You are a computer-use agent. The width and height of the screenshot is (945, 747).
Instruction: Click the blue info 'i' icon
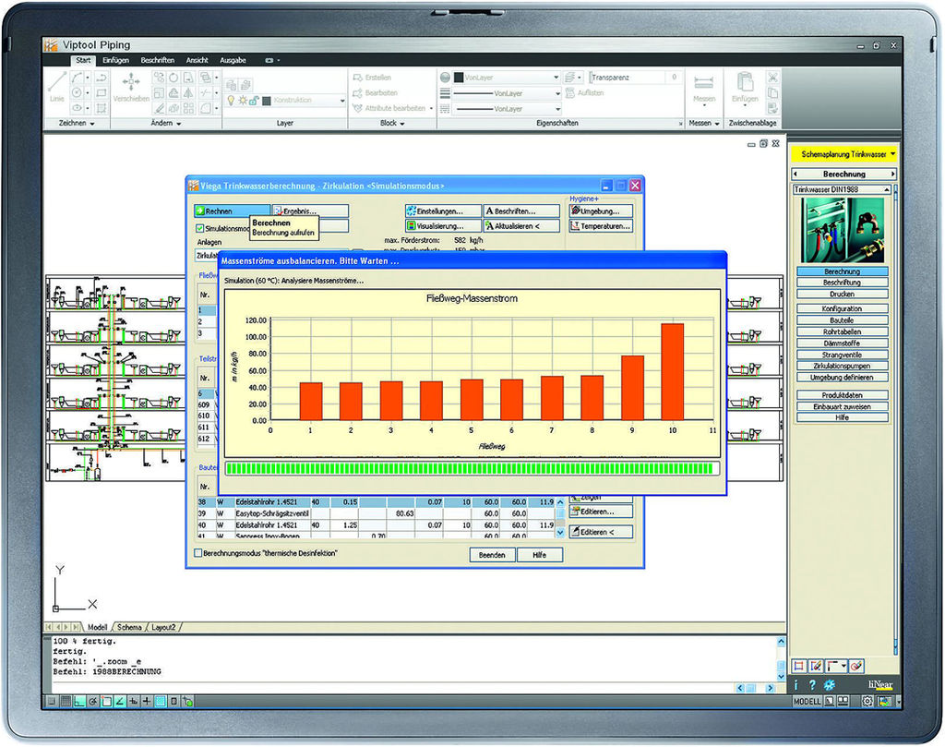(x=796, y=684)
